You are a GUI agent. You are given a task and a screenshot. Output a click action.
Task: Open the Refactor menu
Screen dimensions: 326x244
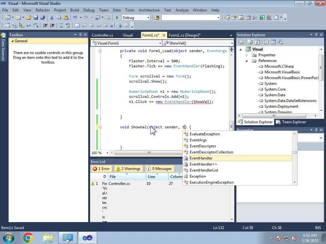[43, 10]
